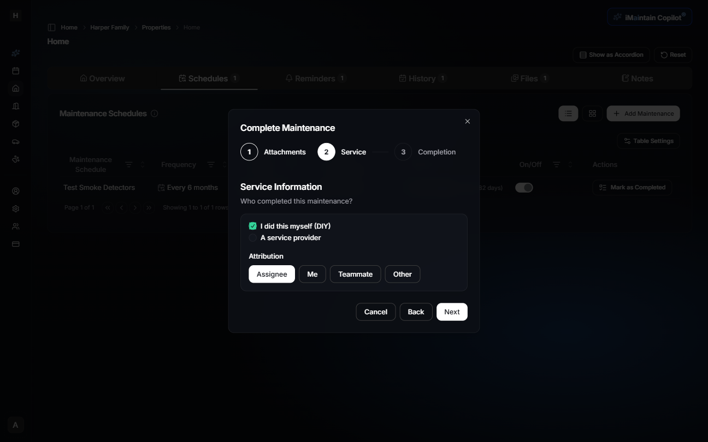Uncheck I did this myself (DIY)
708x442 pixels.
point(252,225)
